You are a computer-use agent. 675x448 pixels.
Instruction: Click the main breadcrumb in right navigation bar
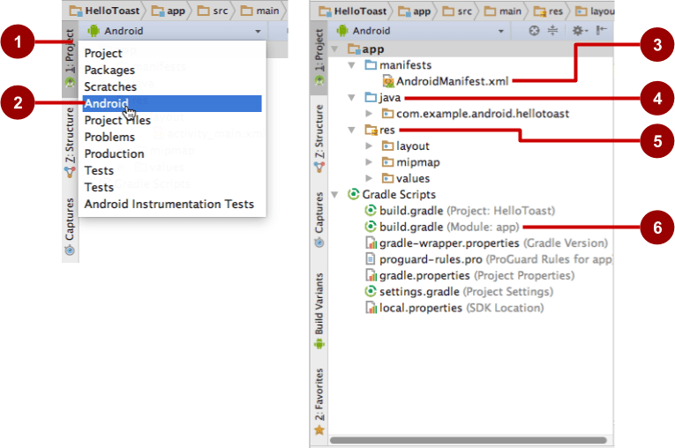coord(502,11)
